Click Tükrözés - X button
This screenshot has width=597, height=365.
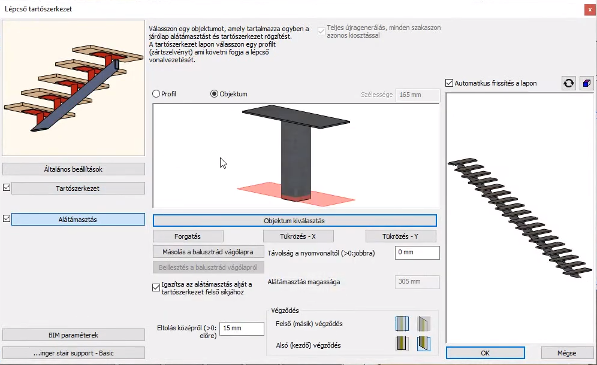point(298,236)
